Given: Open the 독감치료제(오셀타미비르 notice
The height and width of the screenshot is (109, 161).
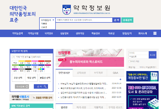Looking at the screenshot, I should click(83, 88).
